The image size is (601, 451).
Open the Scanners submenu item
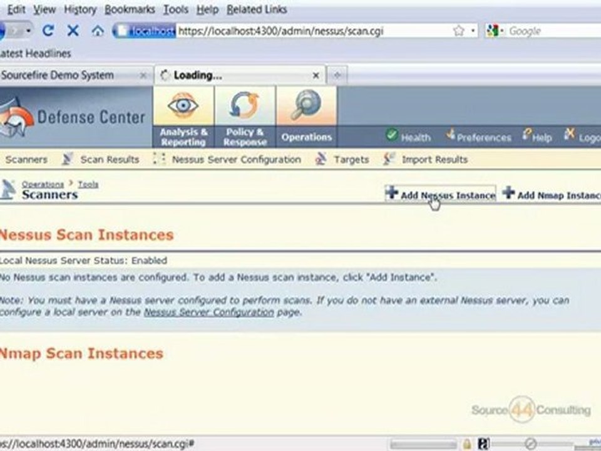pos(26,160)
